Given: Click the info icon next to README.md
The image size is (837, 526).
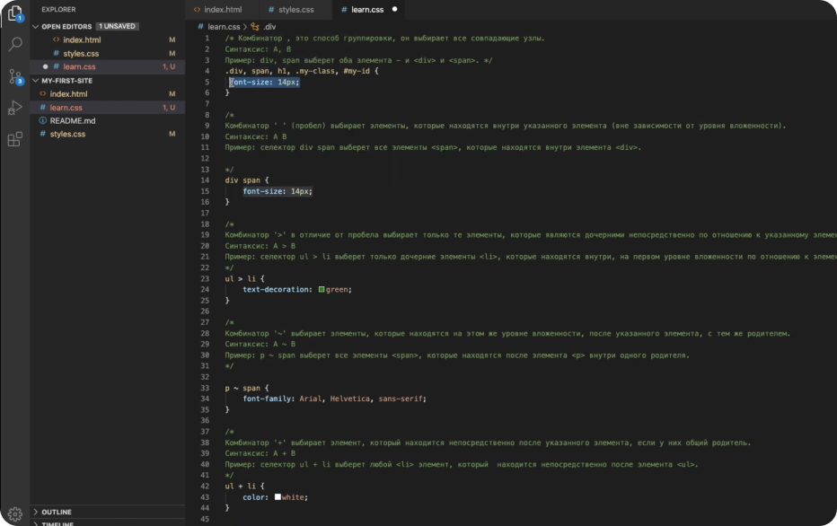Looking at the screenshot, I should click(x=43, y=120).
